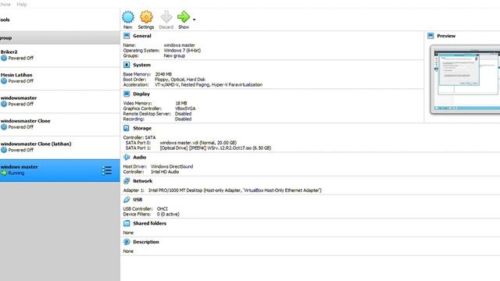Click the Storage section disk icon
Image resolution: width=500 pixels, height=281 pixels.
[127, 128]
